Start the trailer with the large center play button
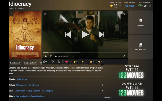The height and width of the screenshot is (101, 162). tap(85, 34)
